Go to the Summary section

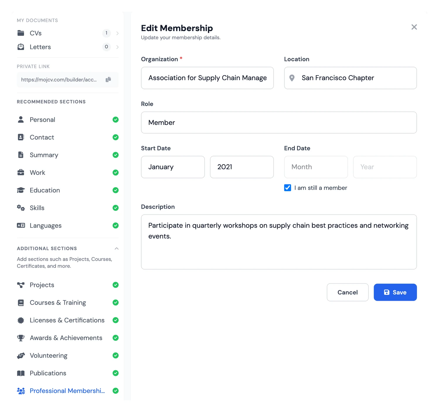click(x=68, y=155)
